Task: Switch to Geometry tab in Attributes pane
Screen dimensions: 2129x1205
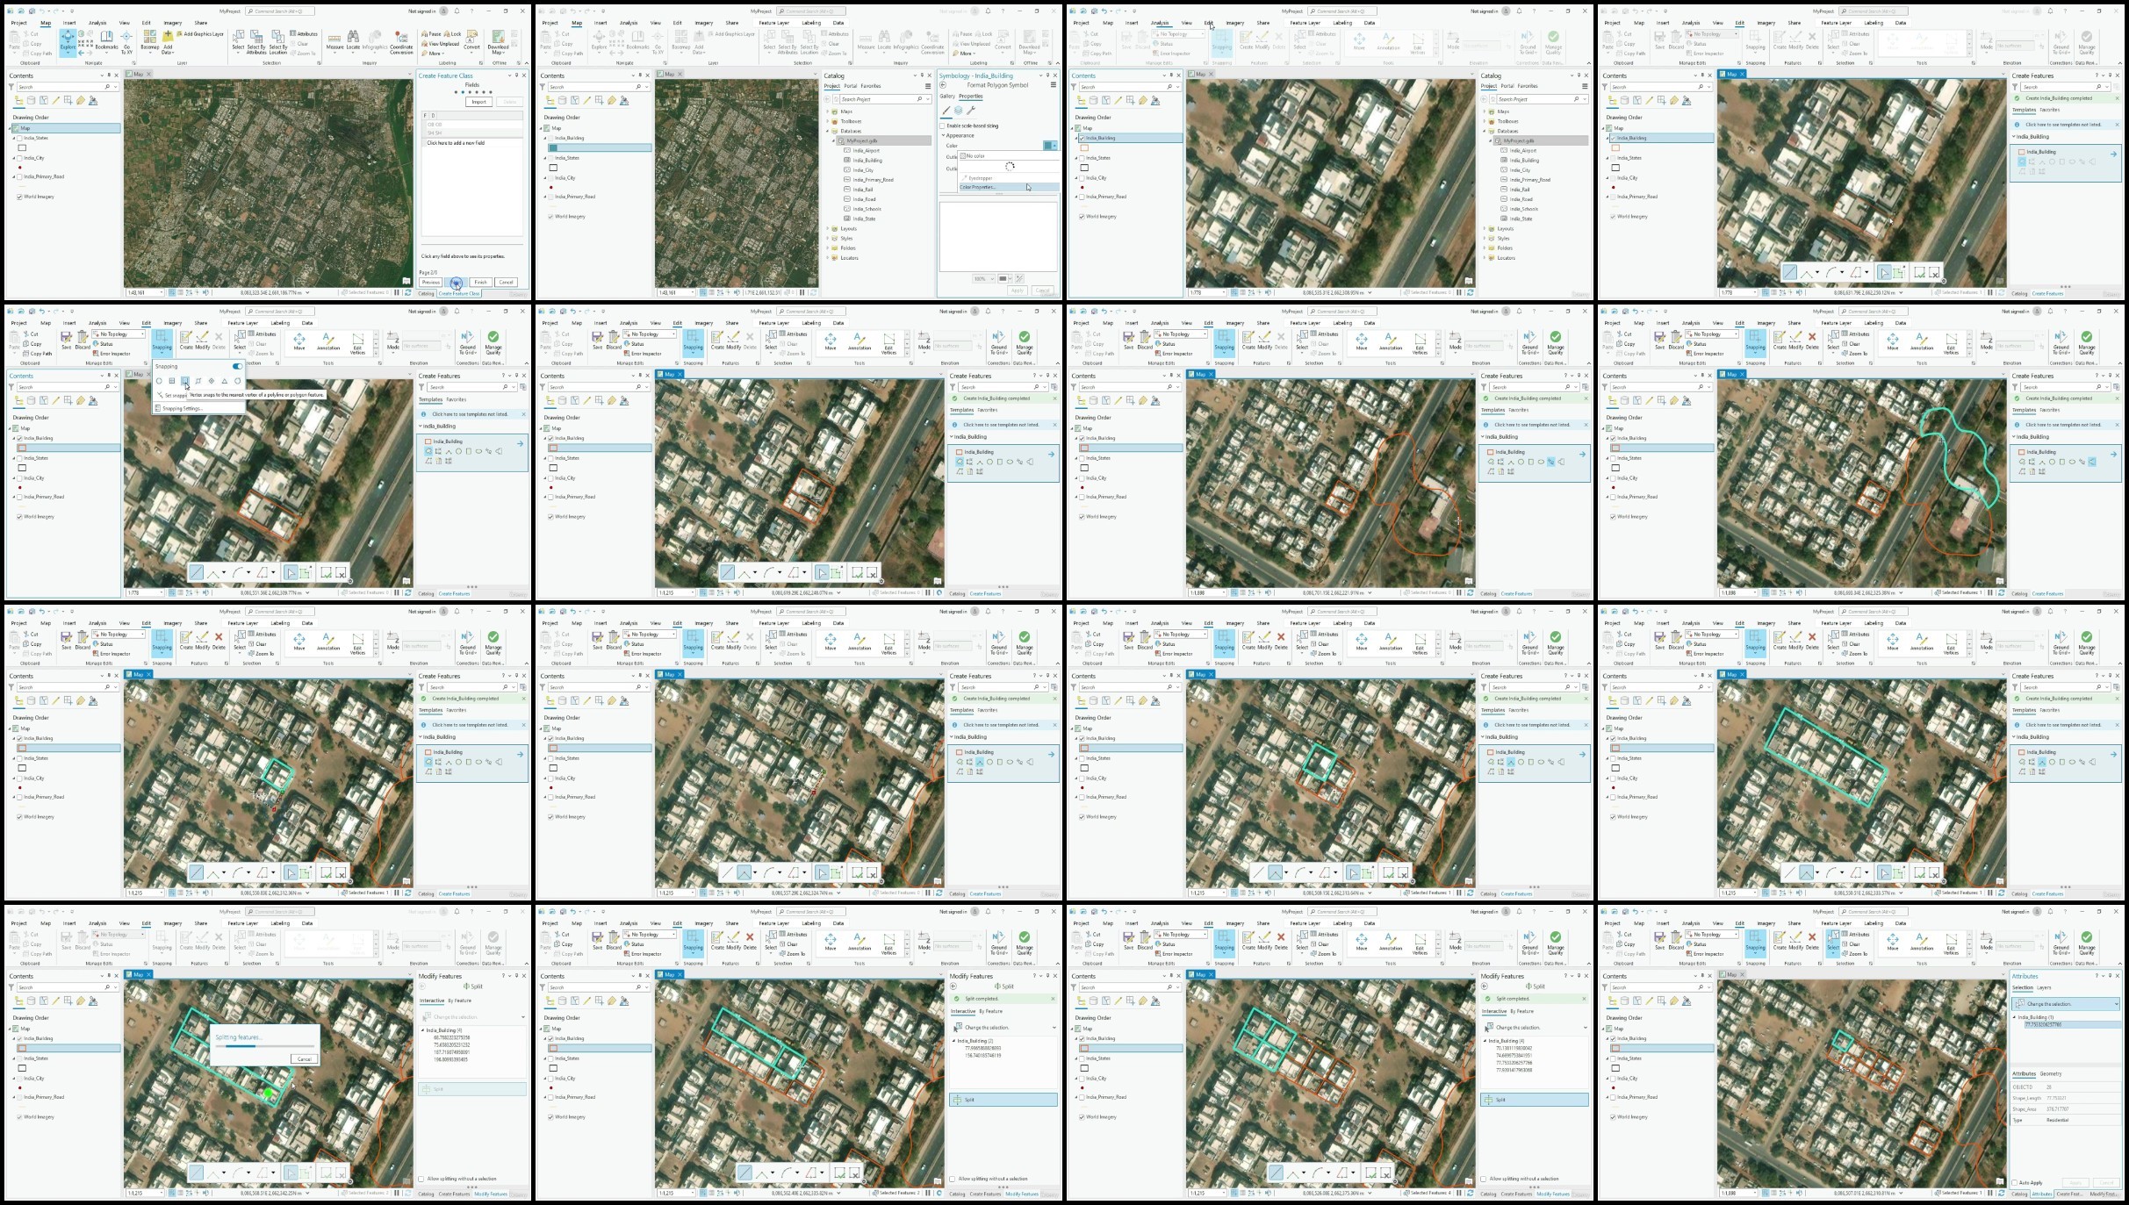Action: pos(2052,1073)
